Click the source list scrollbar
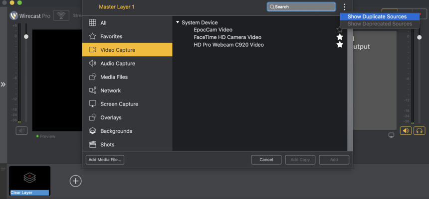 [350, 83]
